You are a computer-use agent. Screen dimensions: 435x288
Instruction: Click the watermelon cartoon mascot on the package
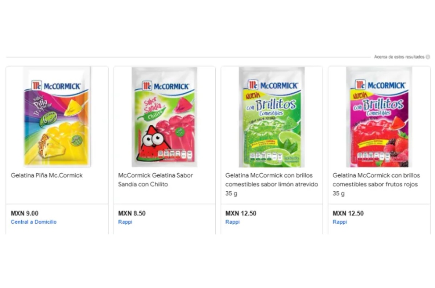153,143
